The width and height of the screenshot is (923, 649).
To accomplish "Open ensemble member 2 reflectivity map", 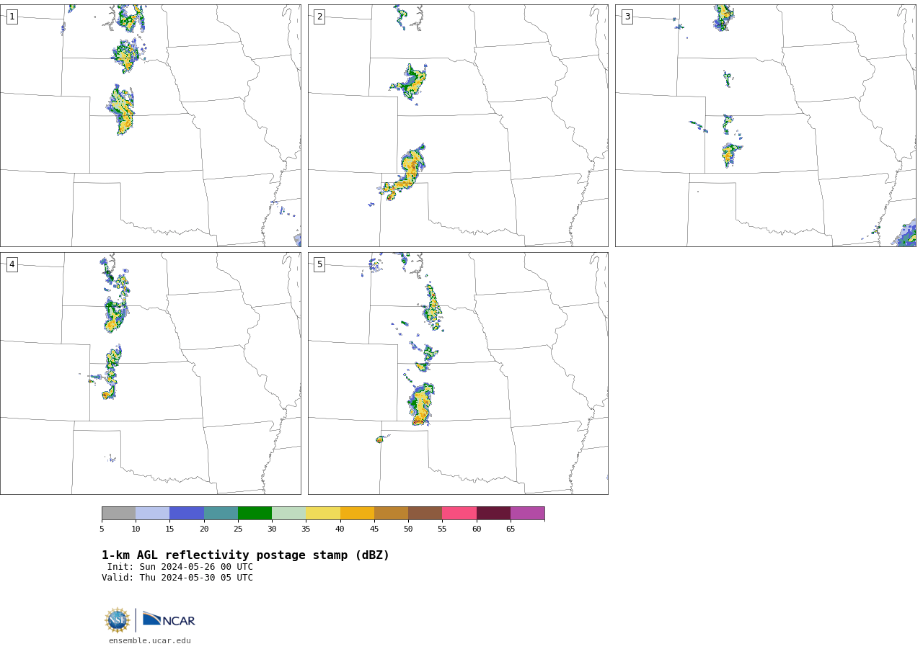I will click(x=458, y=126).
